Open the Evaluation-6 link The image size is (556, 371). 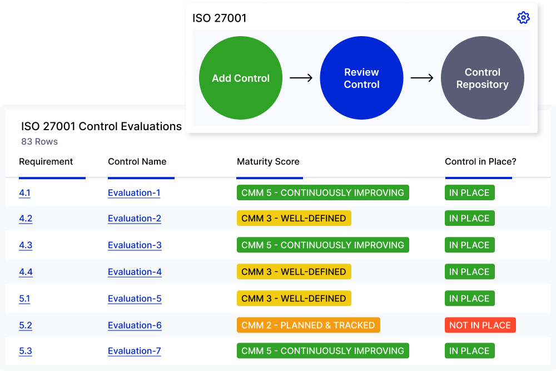click(135, 325)
